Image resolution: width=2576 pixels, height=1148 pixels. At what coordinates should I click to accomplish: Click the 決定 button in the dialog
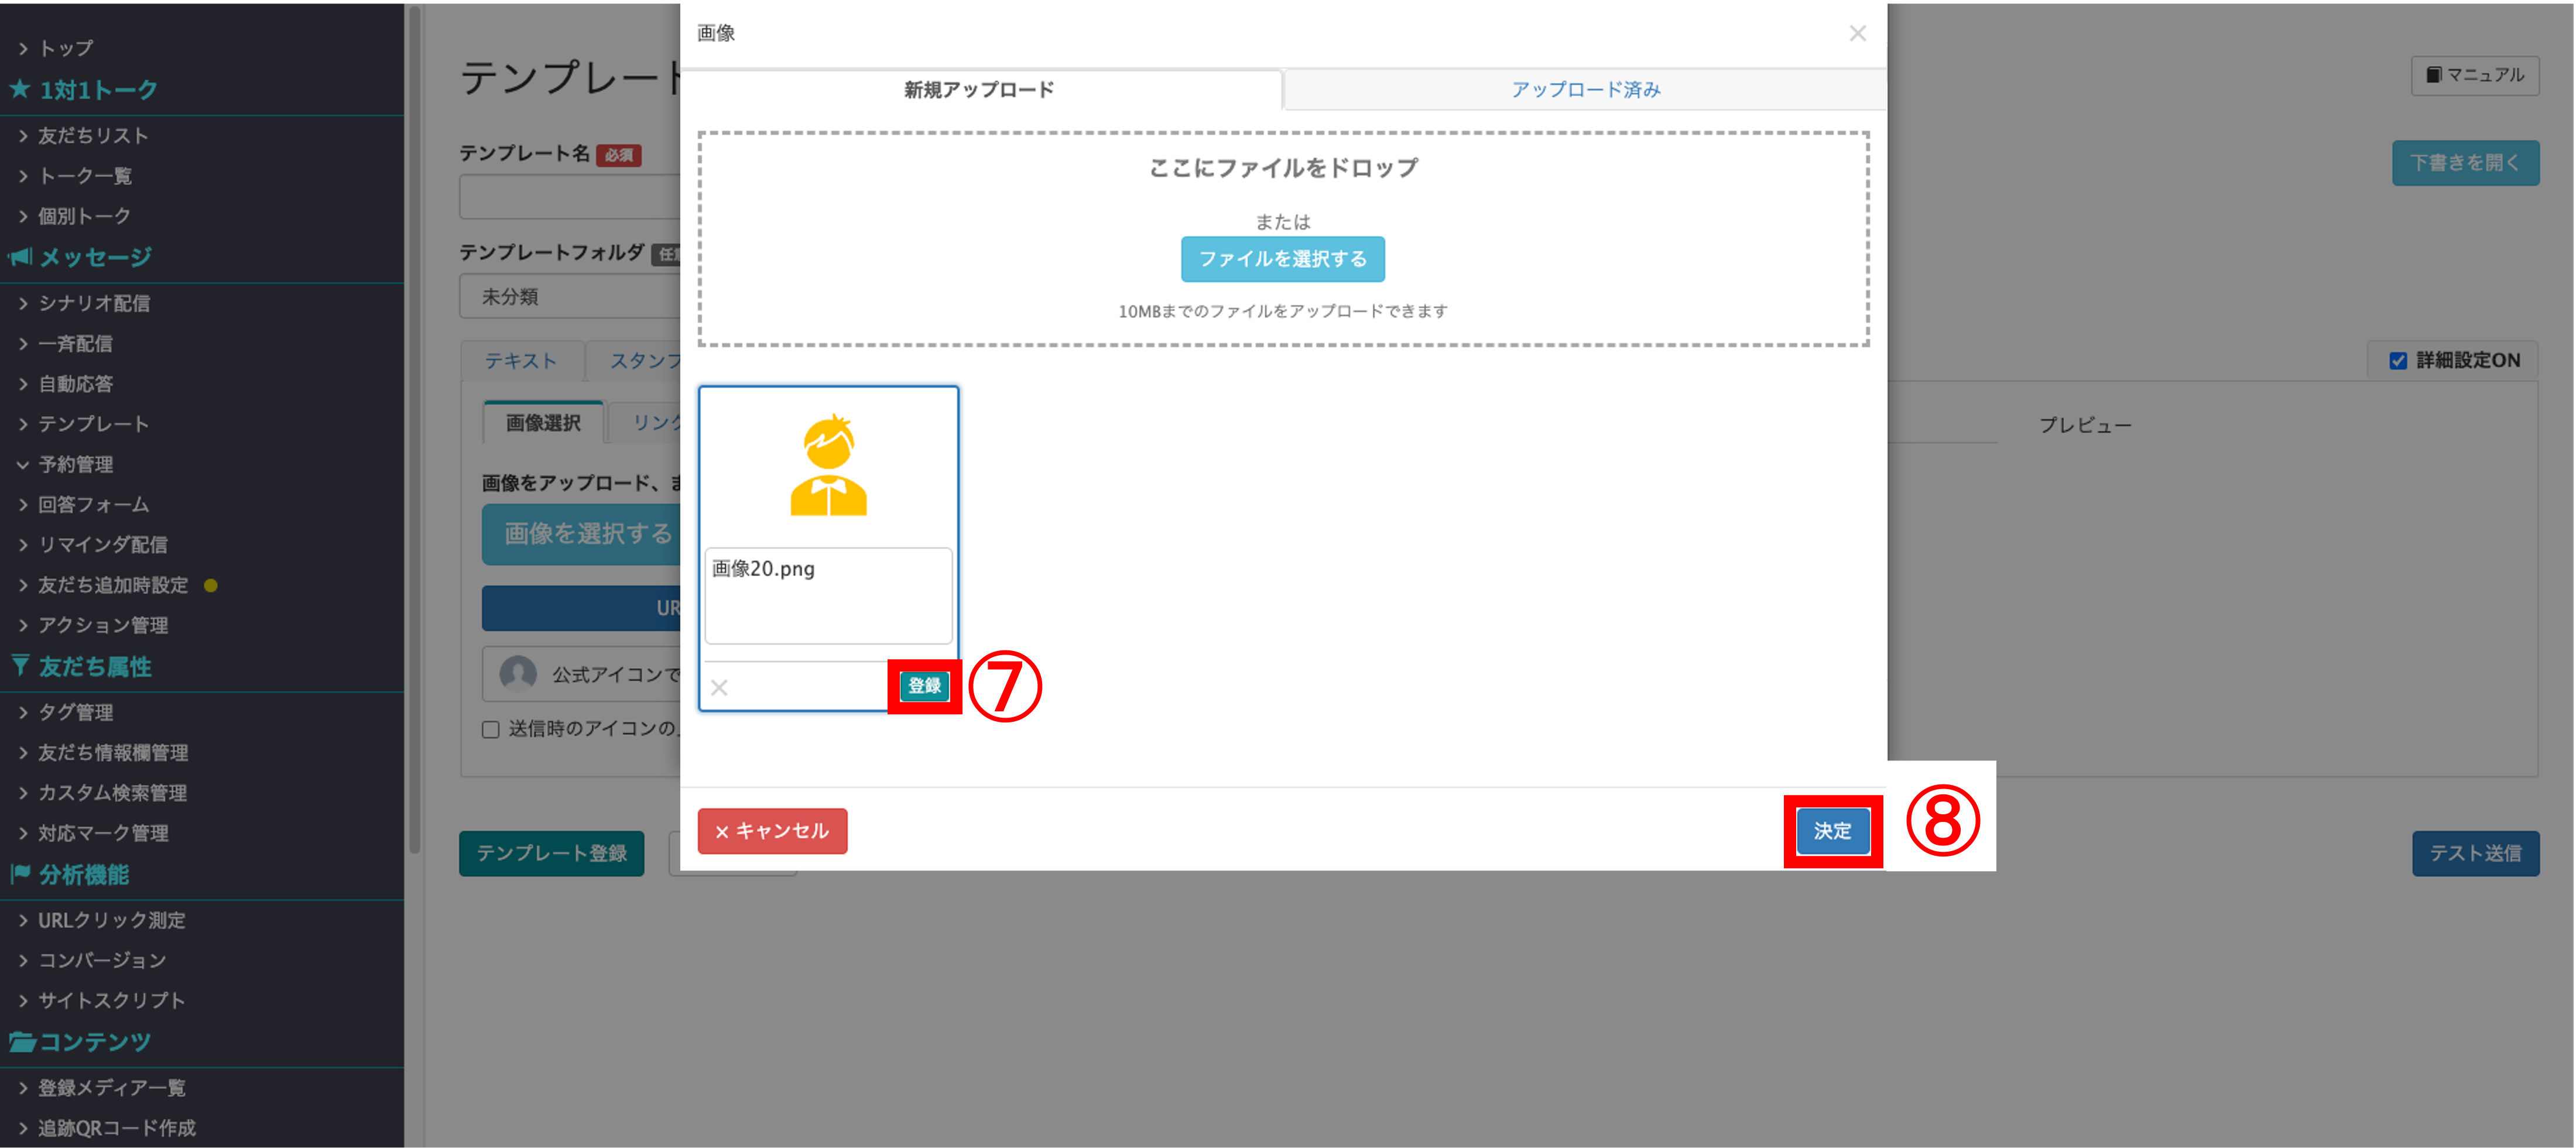[1832, 831]
